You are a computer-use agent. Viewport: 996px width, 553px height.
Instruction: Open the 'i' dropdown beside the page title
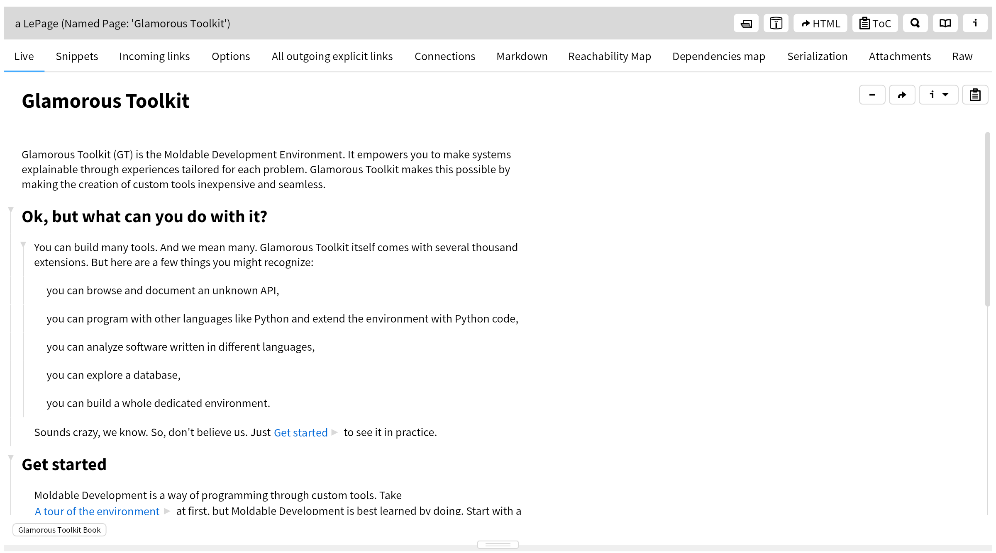click(938, 95)
